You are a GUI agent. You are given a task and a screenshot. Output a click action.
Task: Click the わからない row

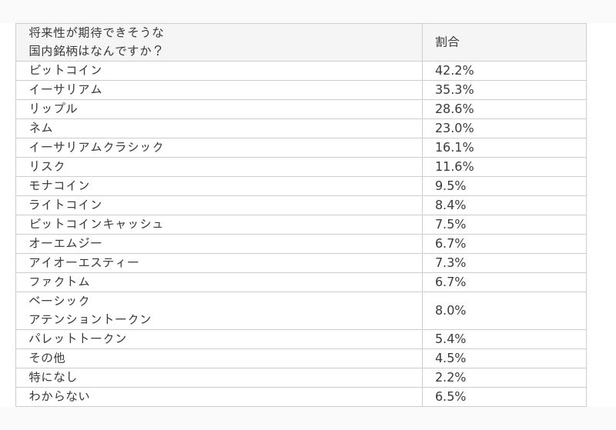coord(301,397)
